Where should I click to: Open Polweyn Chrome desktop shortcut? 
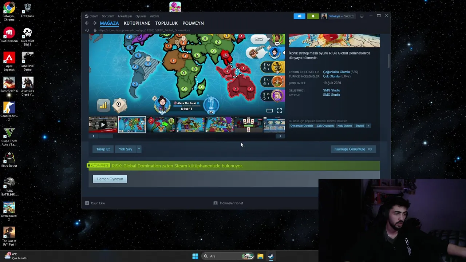[x=9, y=11]
